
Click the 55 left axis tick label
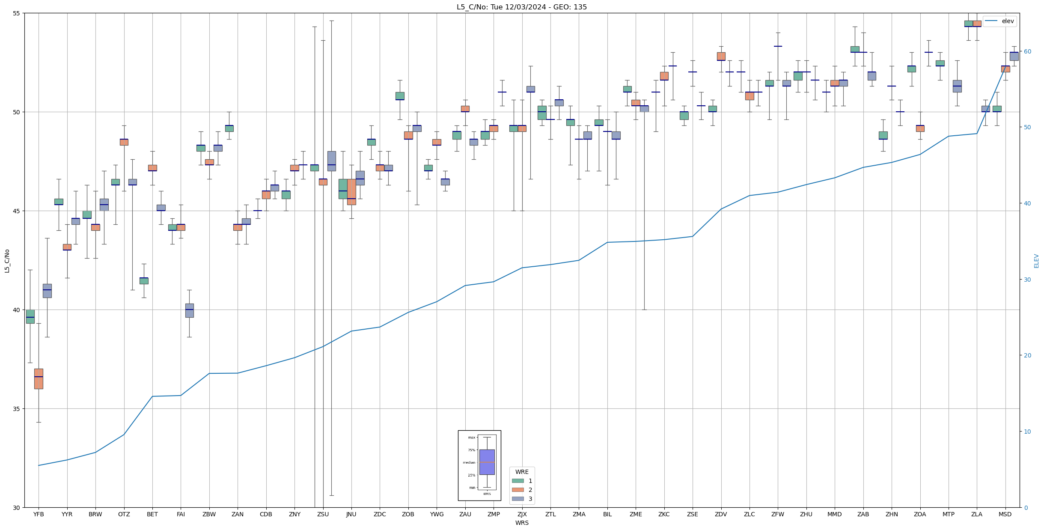tap(16, 13)
